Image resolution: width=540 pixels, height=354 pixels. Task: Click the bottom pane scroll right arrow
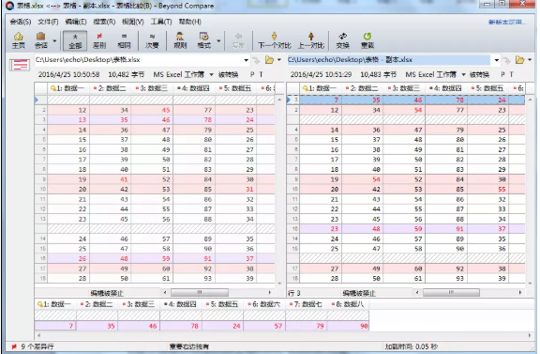pos(530,335)
